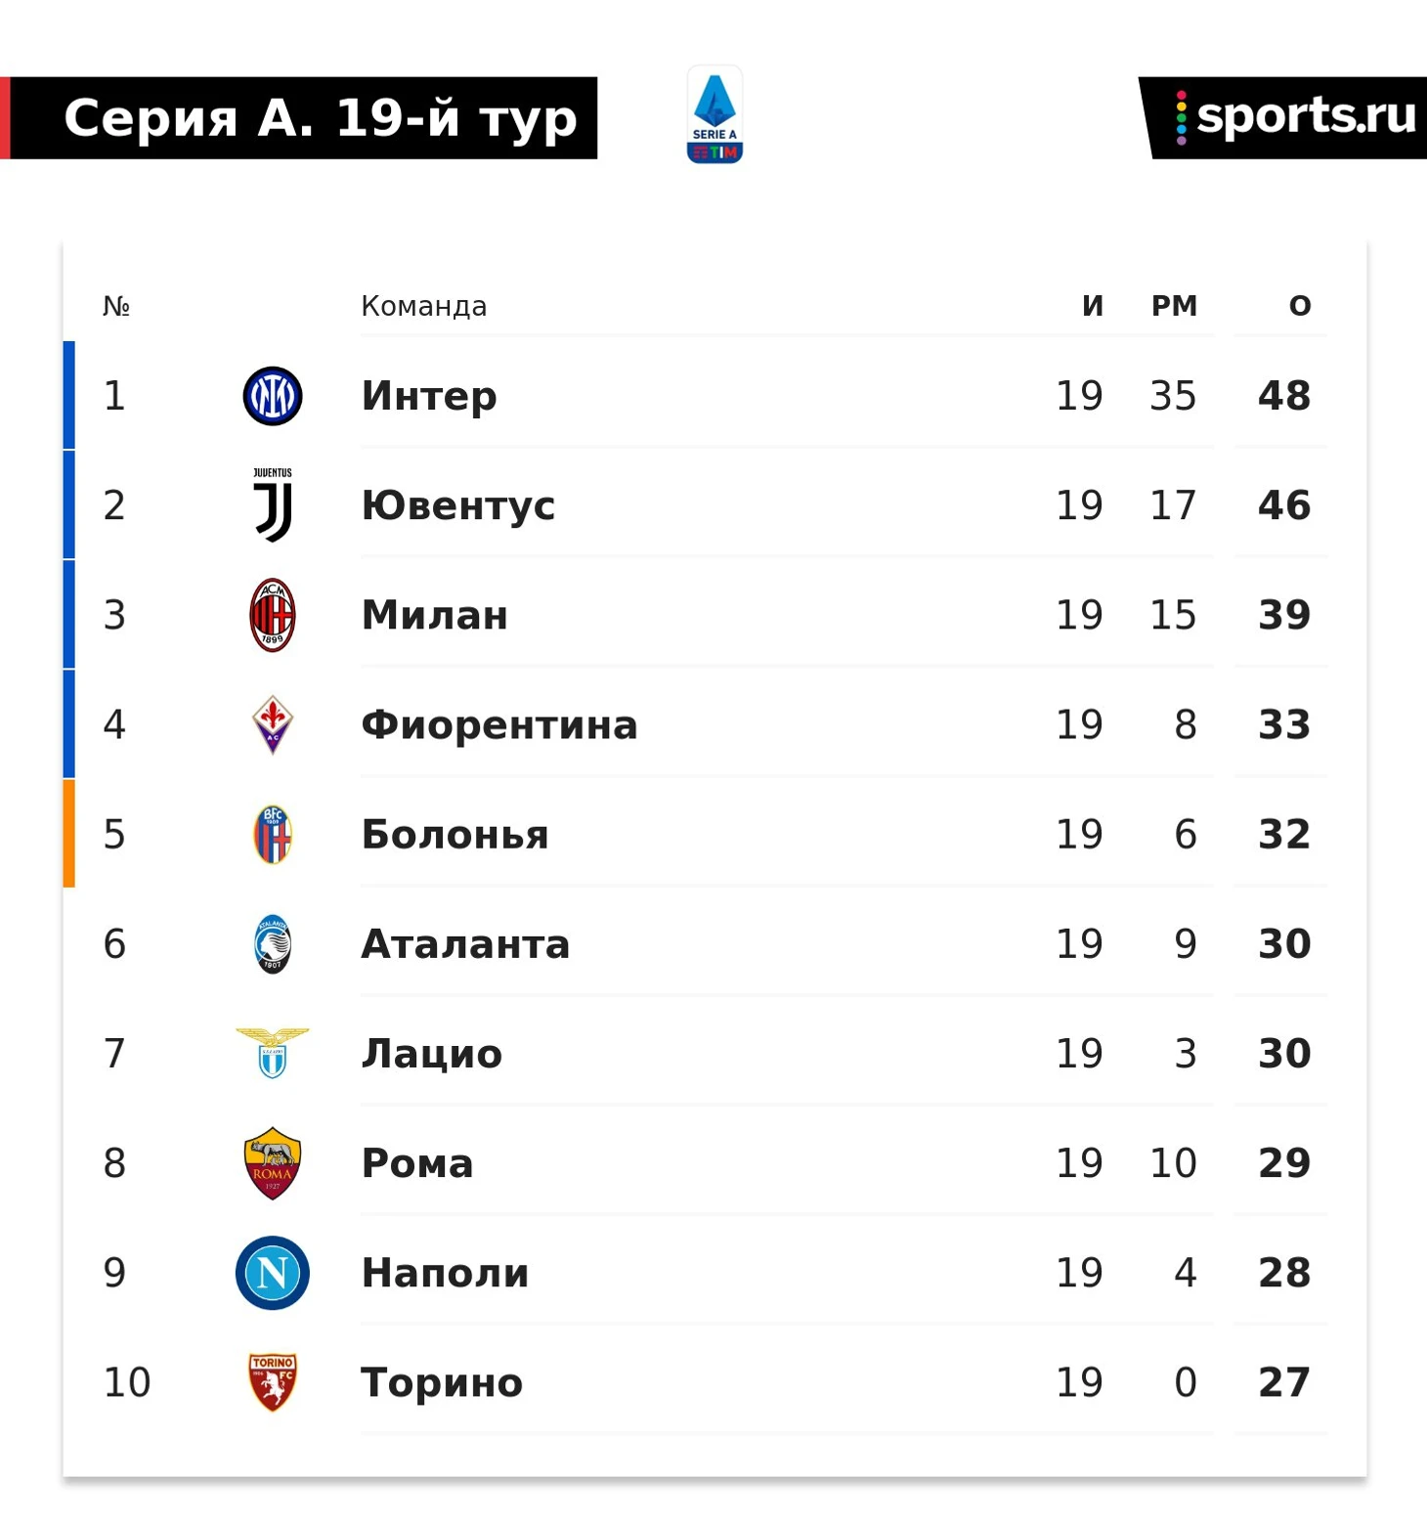The height and width of the screenshot is (1523, 1427).
Task: Select the Серия А. 19-й тур title
Action: click(x=321, y=118)
